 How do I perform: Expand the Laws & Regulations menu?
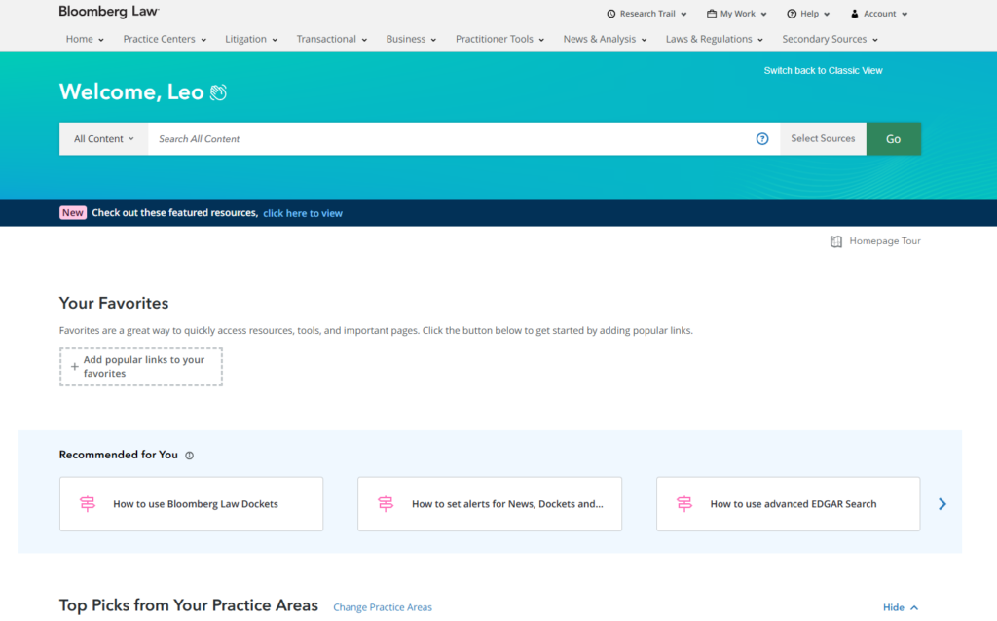click(x=715, y=39)
